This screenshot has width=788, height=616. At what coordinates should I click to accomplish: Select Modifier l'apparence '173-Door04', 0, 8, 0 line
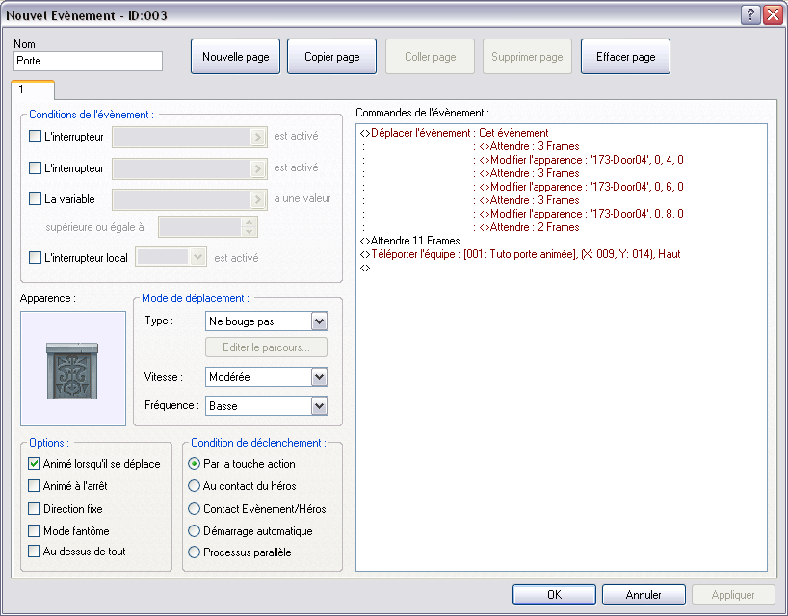click(x=581, y=214)
